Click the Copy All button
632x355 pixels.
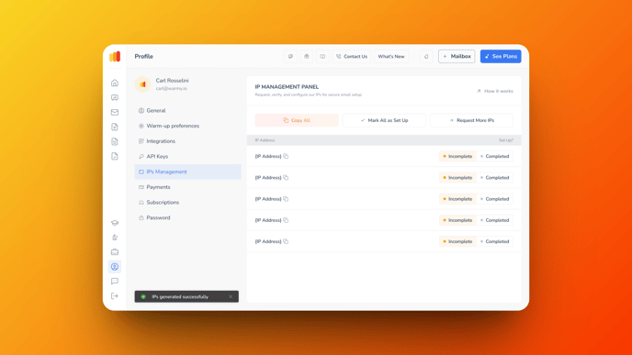click(297, 120)
